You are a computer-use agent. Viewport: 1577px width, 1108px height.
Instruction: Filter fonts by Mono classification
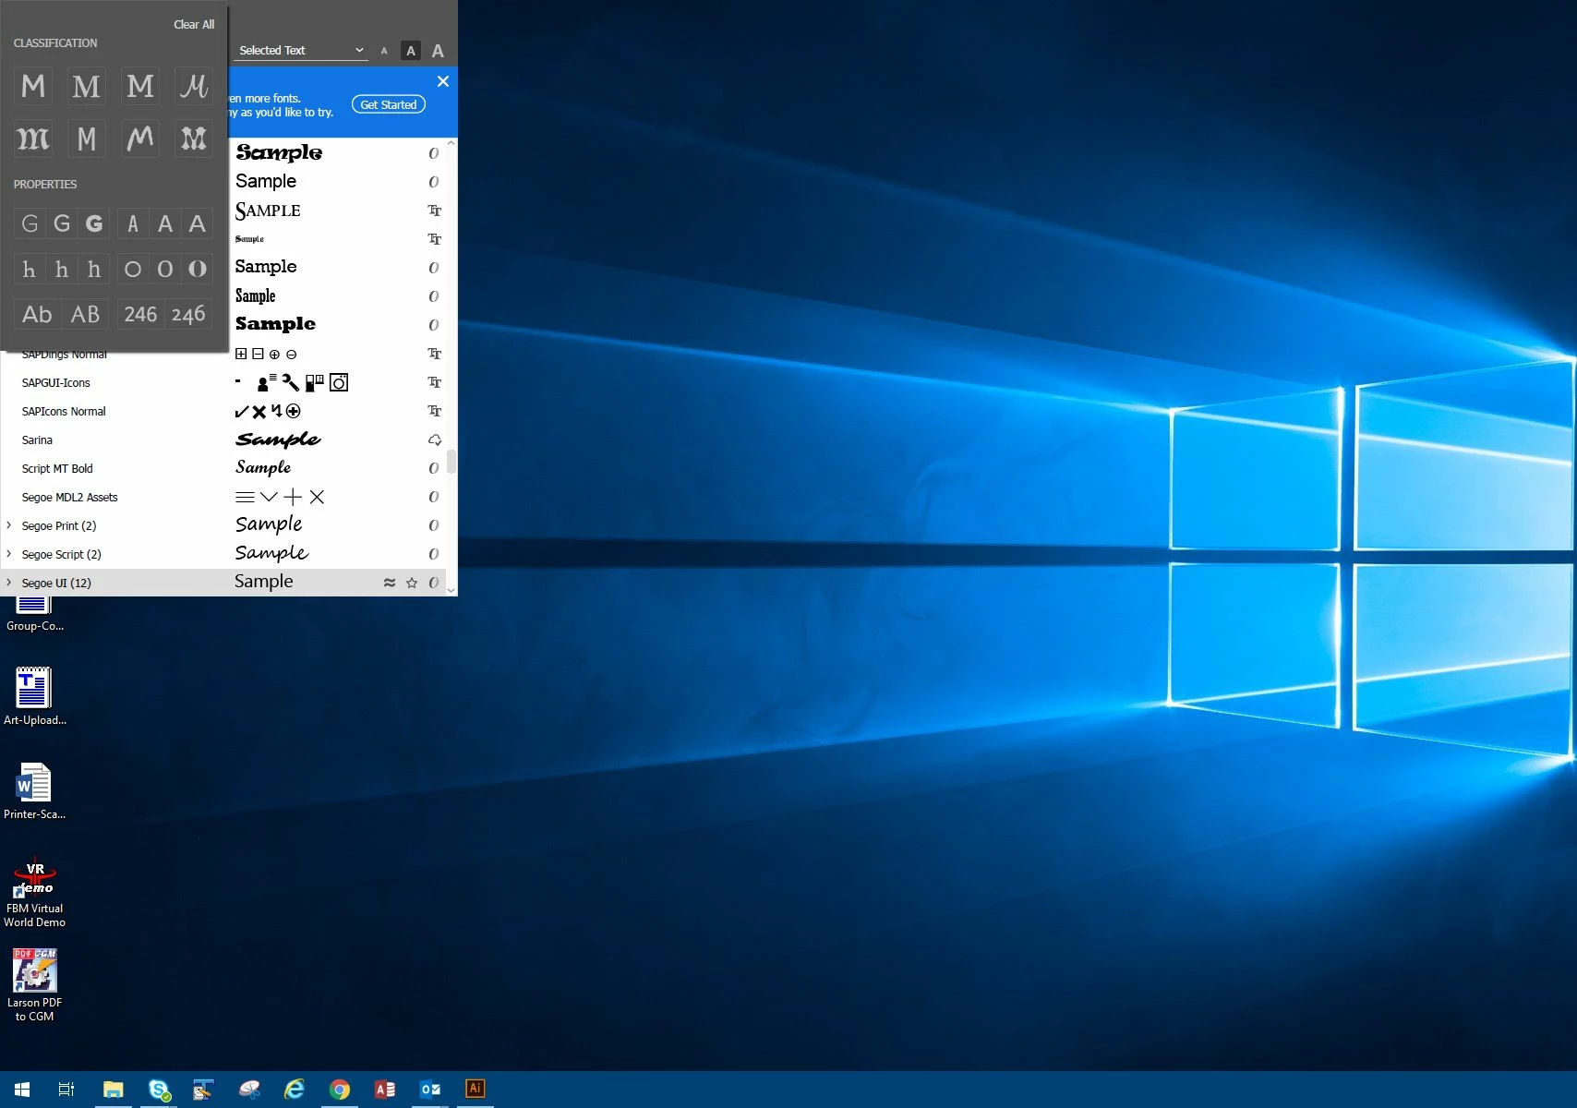tap(87, 138)
